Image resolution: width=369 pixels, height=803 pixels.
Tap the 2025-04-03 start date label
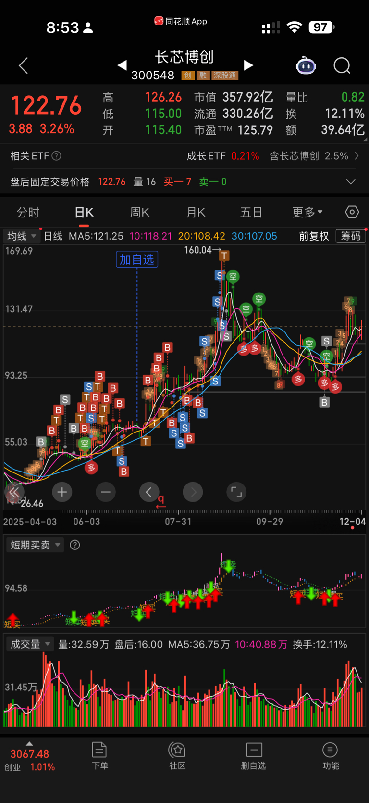tap(30, 522)
